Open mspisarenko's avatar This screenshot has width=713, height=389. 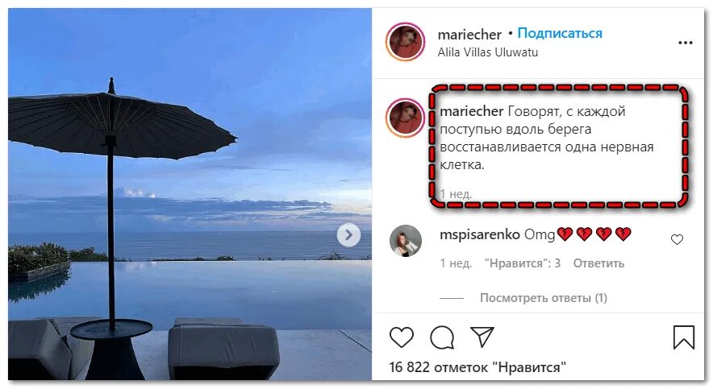tap(406, 241)
